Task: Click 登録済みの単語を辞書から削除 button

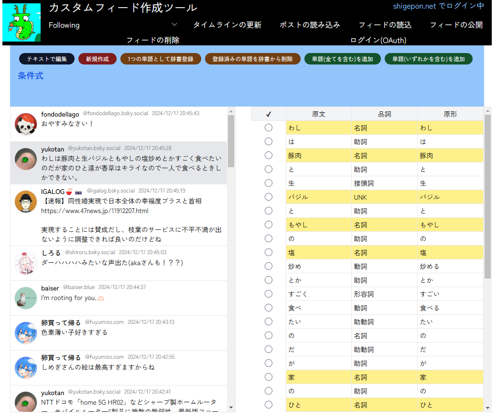Action: point(253,59)
